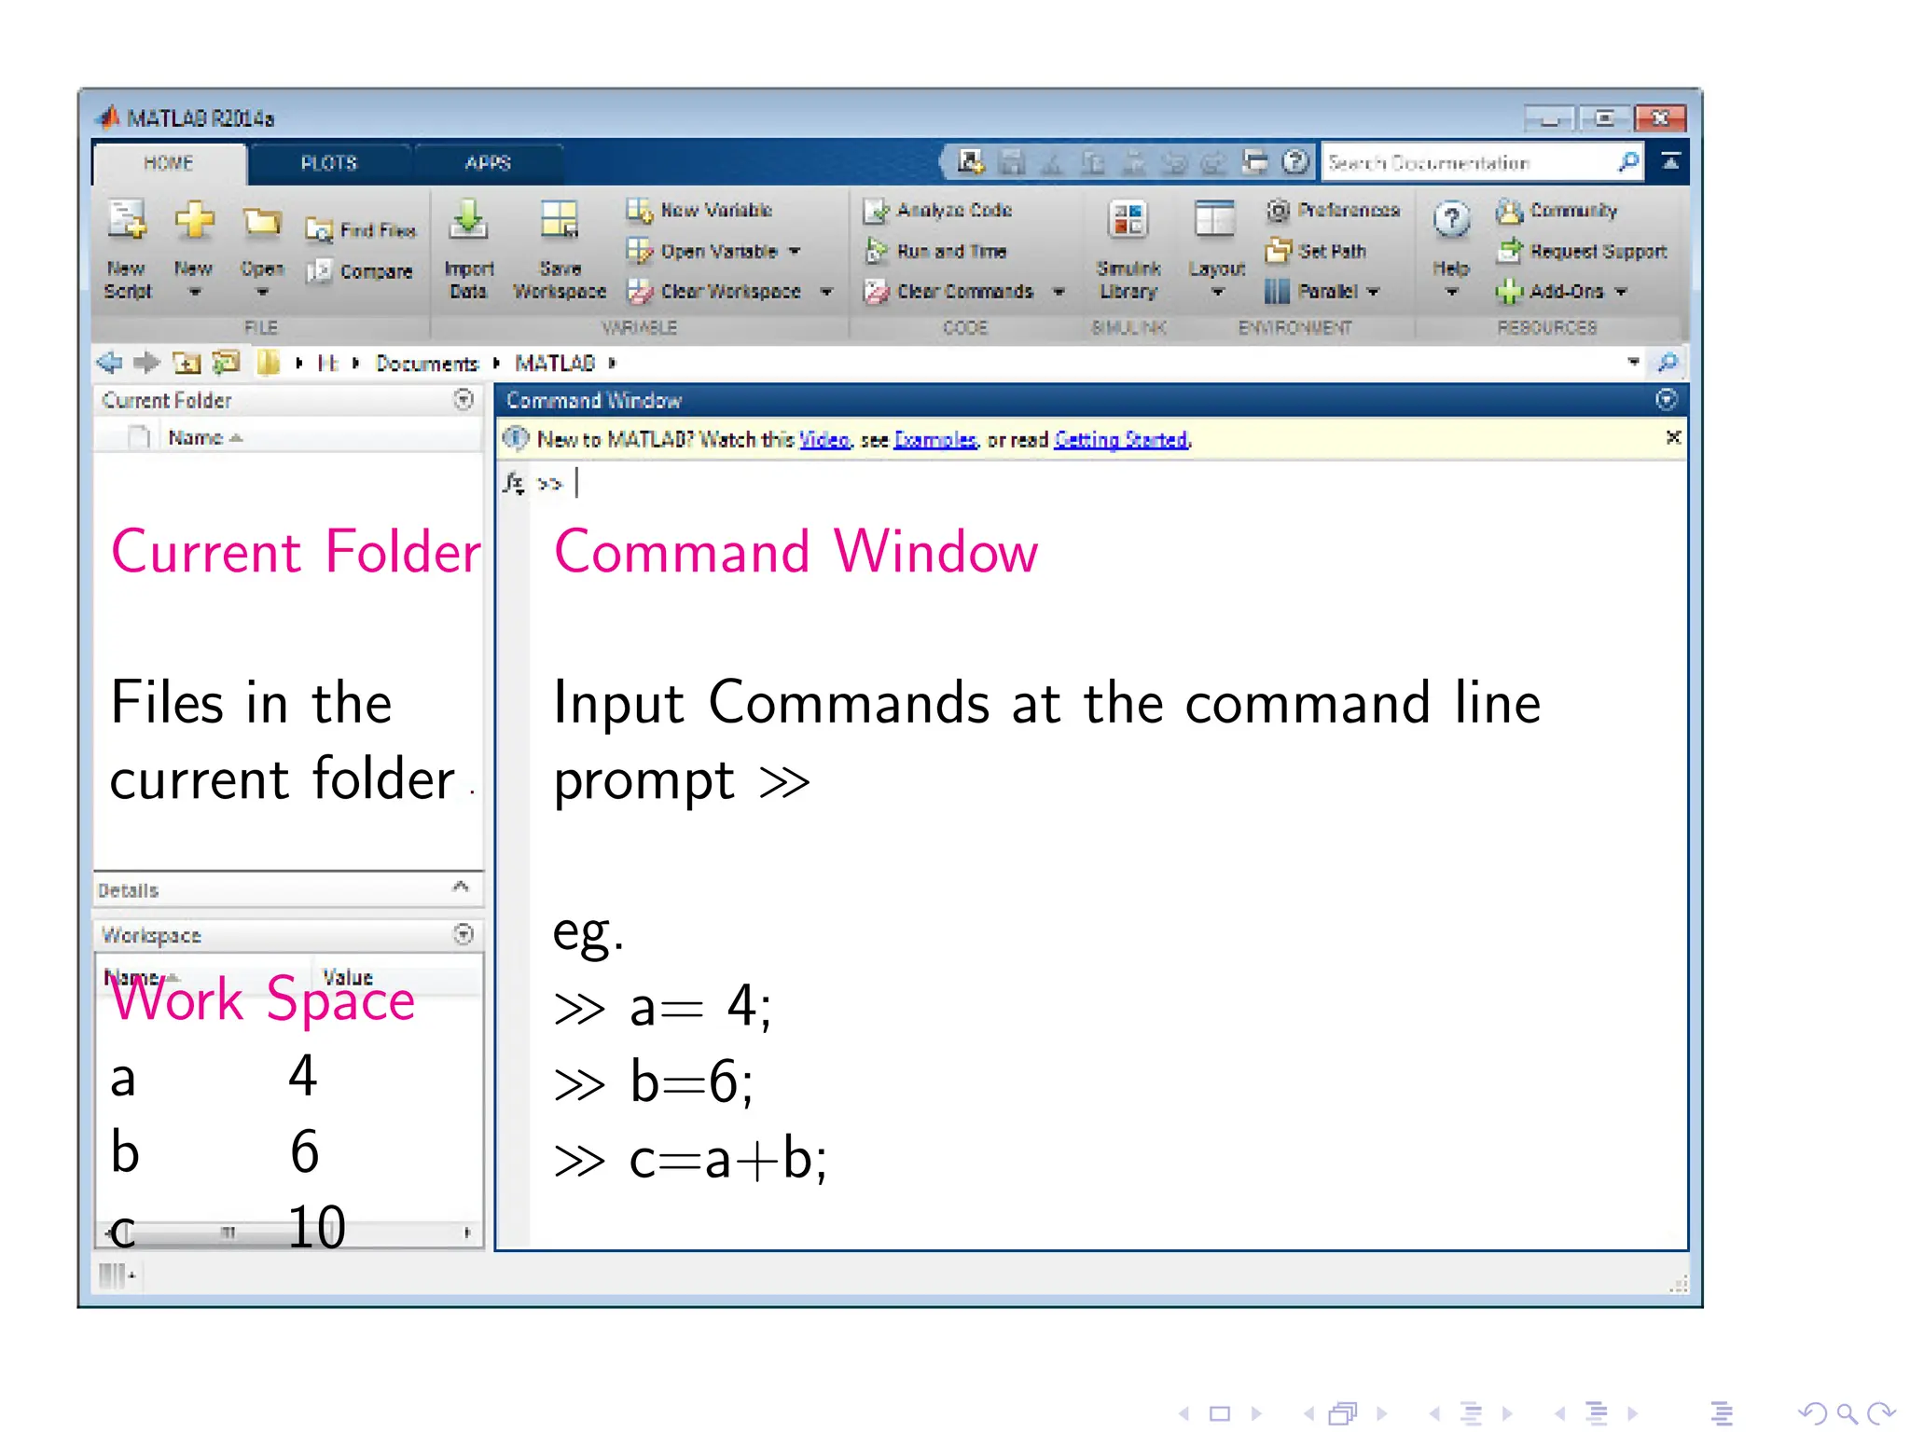Switch to the PLOTS tab

tap(328, 163)
